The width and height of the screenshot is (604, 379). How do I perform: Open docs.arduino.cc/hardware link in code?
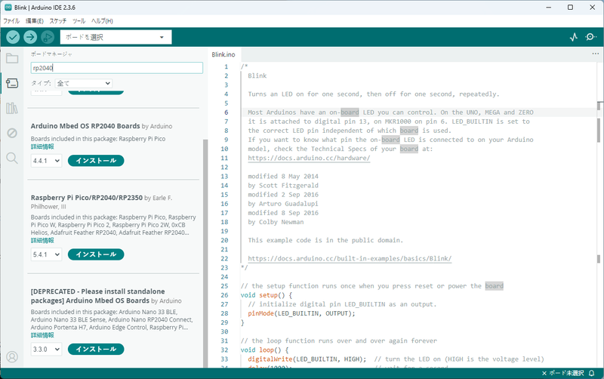click(309, 158)
